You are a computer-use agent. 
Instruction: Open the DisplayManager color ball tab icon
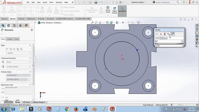pyautogui.click(x=26, y=26)
